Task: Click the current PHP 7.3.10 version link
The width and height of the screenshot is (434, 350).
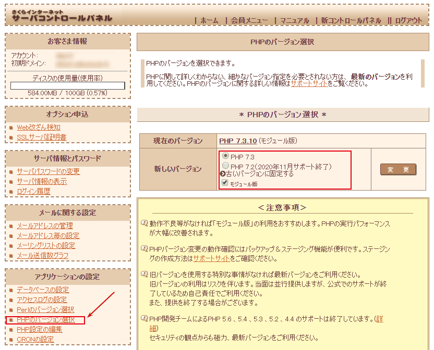Action: click(x=238, y=141)
